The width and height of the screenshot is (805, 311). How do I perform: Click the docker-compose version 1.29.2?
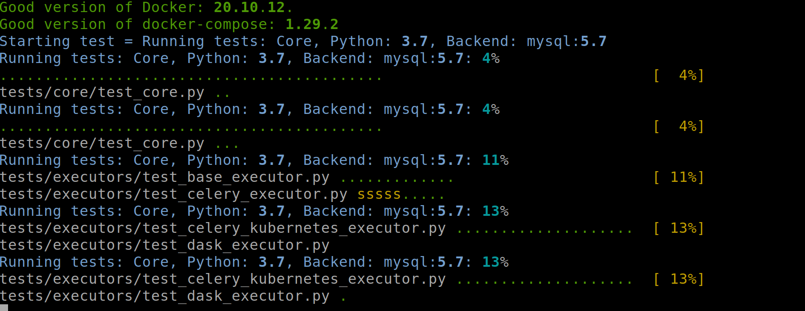312,24
